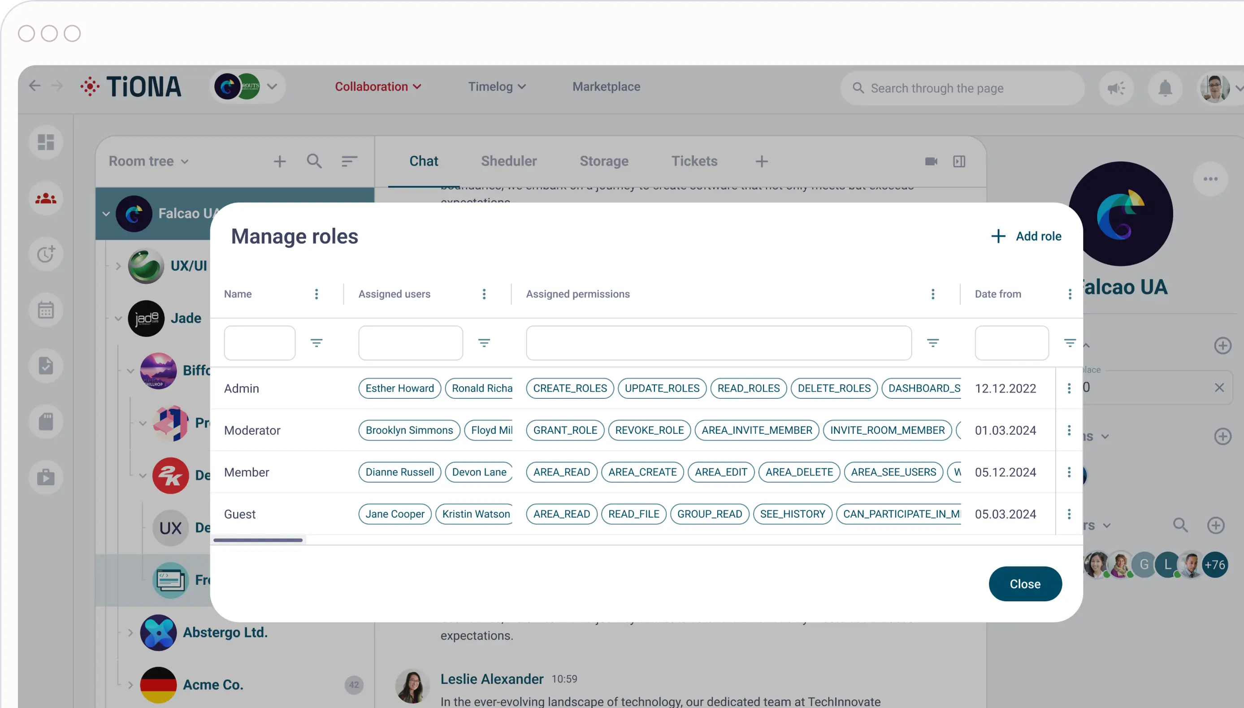The width and height of the screenshot is (1244, 708).
Task: Go forward with the right arrow
Action: [57, 86]
